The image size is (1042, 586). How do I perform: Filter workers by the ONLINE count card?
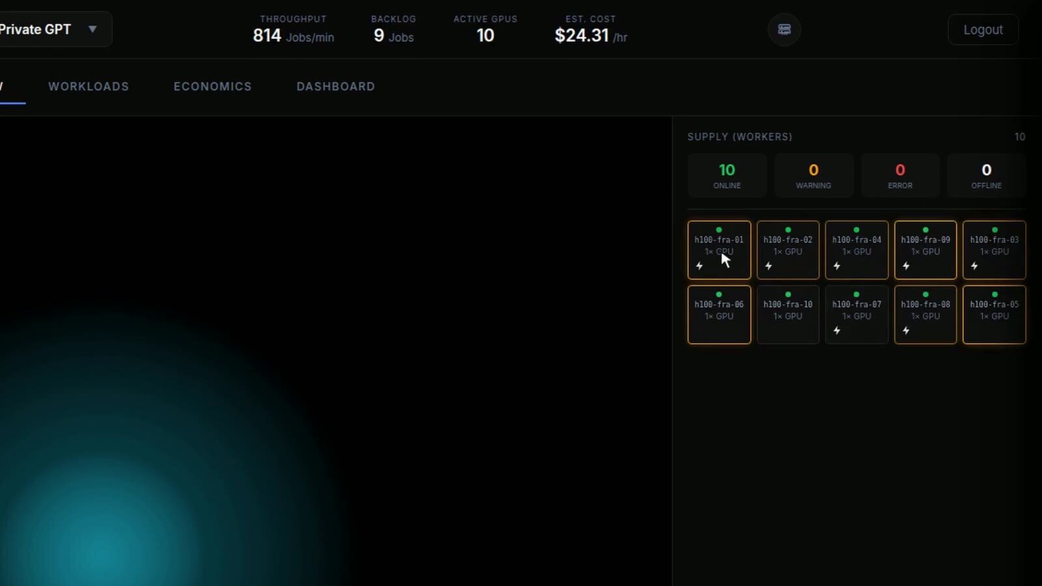click(727, 175)
